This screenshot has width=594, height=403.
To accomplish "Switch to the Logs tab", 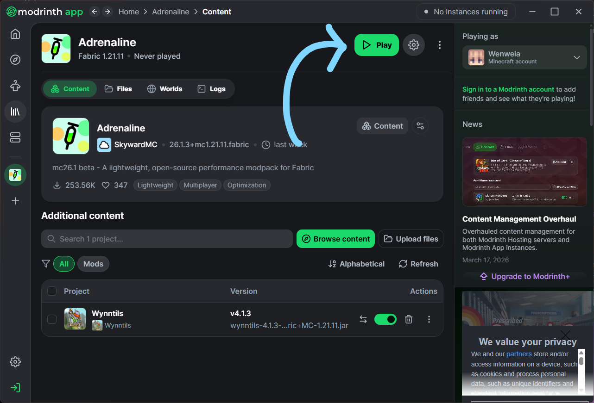I will (212, 89).
